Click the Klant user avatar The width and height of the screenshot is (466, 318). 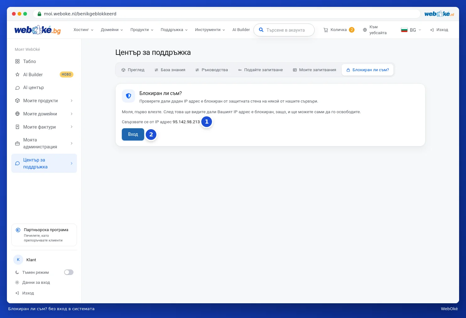(18, 260)
